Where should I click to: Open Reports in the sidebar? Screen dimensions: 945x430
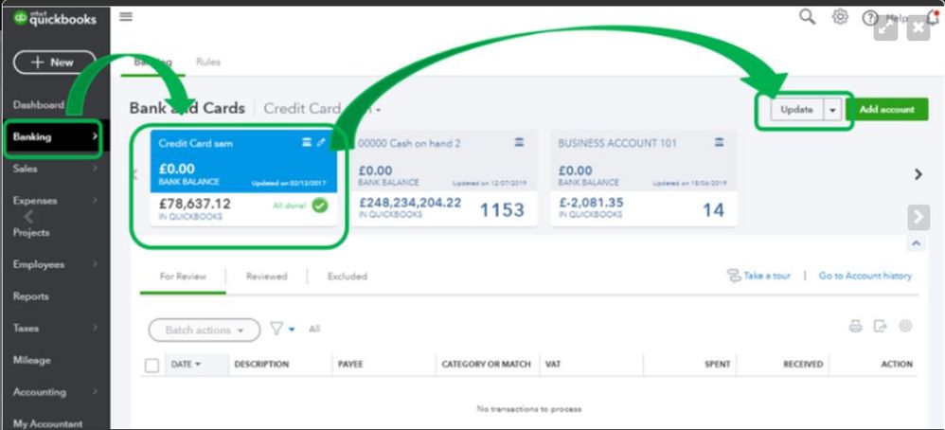click(30, 296)
